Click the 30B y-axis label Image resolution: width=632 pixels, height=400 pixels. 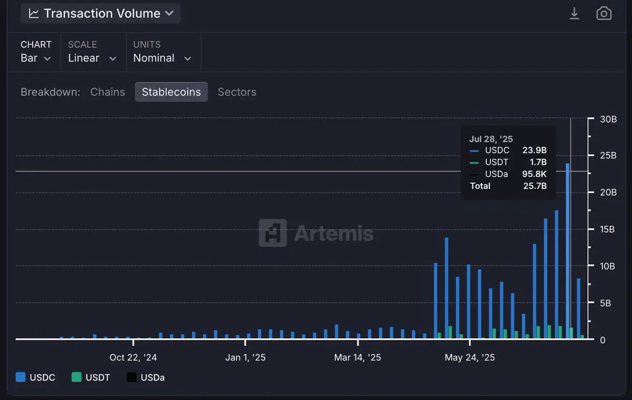tap(608, 119)
